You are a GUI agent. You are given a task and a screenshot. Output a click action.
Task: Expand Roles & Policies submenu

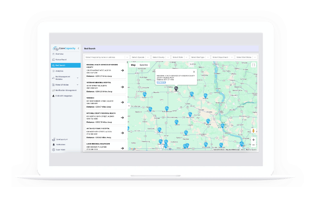click(x=78, y=84)
